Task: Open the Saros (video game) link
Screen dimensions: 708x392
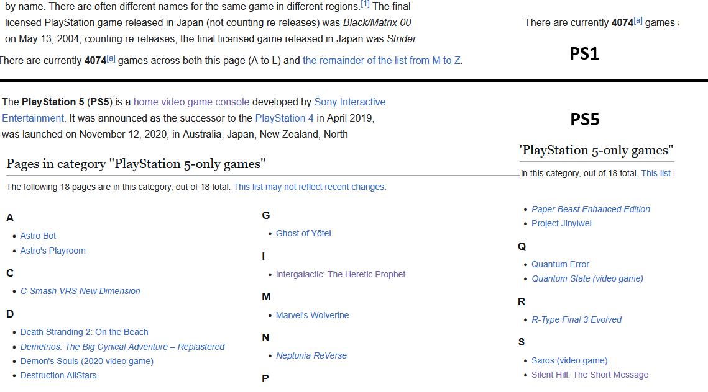Action: point(569,360)
